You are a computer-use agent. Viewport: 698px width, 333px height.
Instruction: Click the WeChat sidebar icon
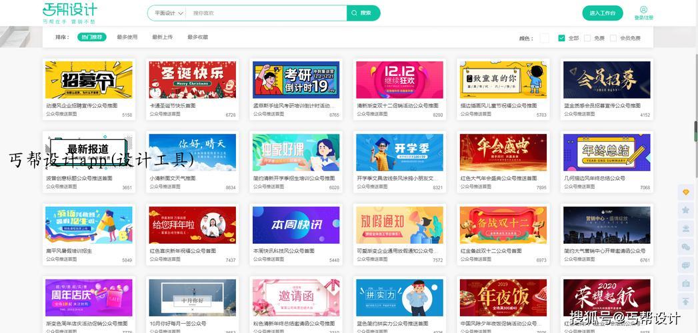click(685, 246)
